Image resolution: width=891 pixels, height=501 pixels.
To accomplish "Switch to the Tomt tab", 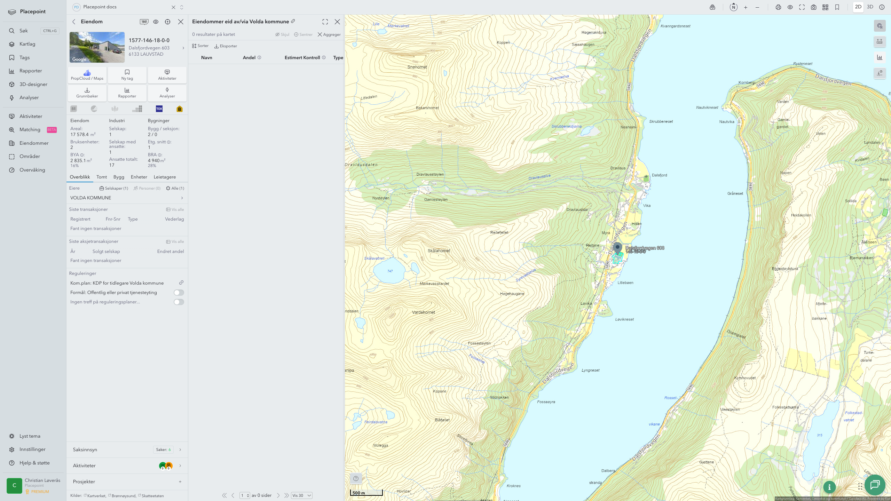I will pos(102,177).
